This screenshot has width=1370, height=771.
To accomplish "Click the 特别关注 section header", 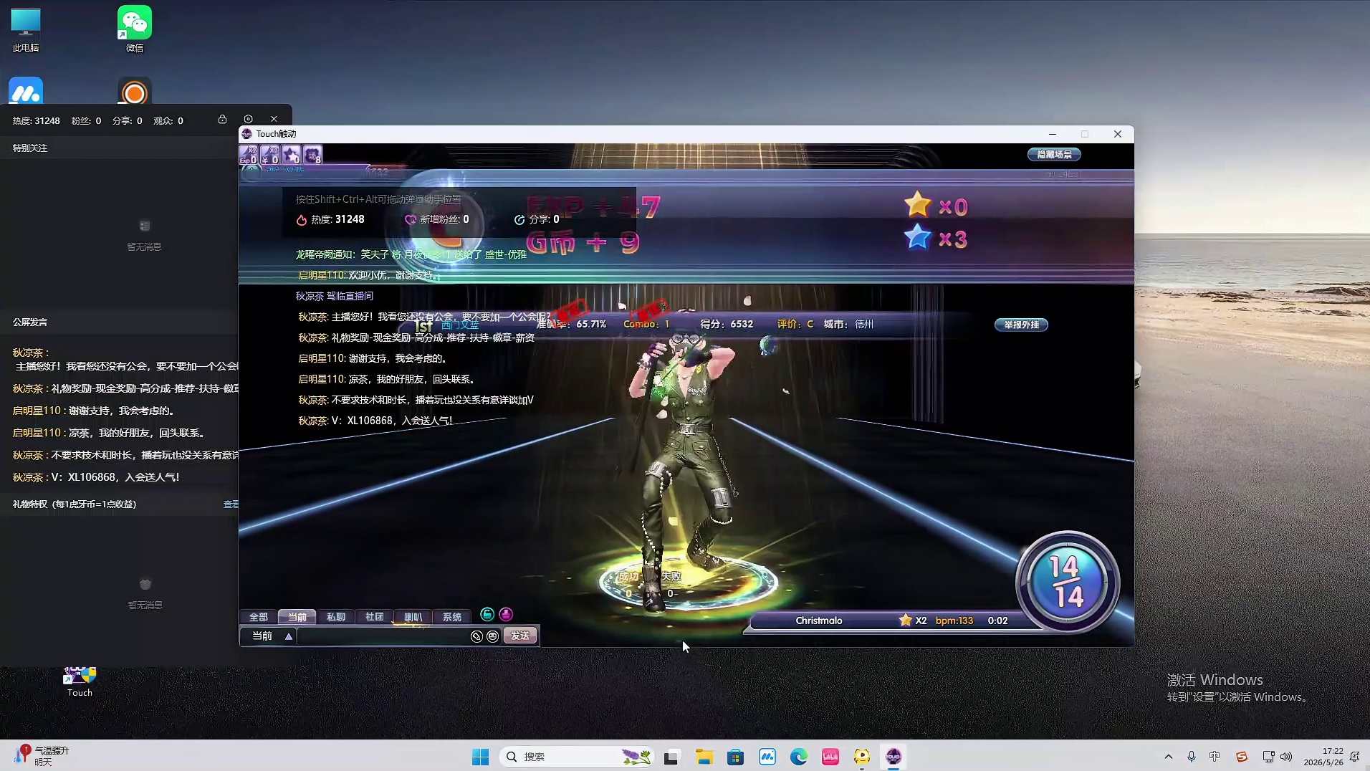I will (30, 148).
